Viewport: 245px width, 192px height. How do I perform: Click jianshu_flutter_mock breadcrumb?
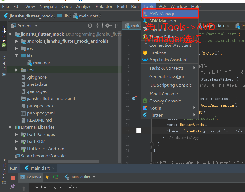tap(28, 16)
